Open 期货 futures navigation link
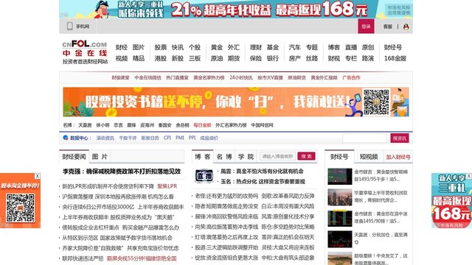This screenshot has width=472, height=265. tap(234, 58)
